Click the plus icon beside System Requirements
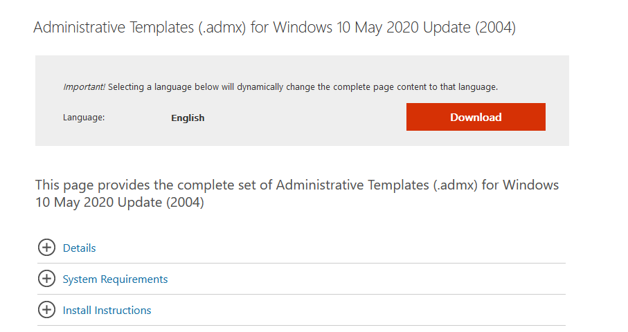 (46, 279)
